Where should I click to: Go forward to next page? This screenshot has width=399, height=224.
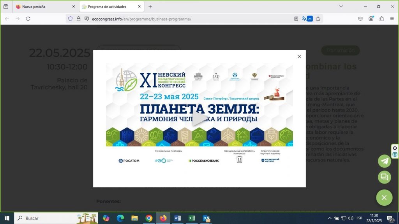[18, 19]
